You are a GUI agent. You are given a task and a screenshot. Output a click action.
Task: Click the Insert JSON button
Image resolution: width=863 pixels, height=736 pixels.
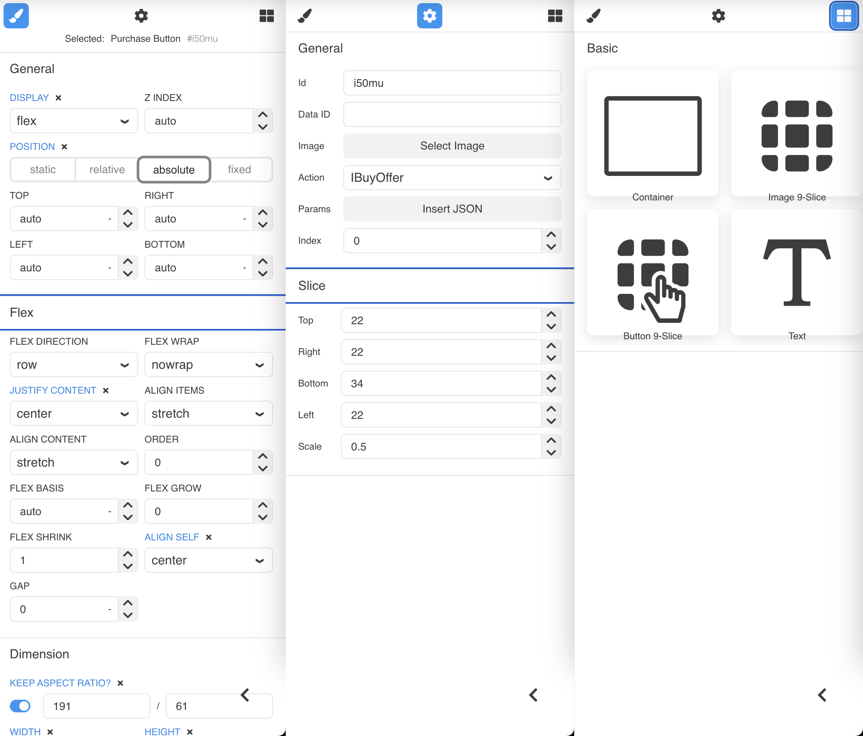(x=452, y=209)
